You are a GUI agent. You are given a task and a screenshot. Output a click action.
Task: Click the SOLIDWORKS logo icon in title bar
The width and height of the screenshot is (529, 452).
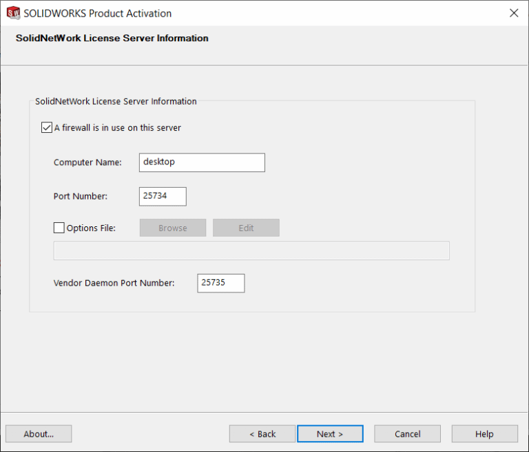(x=13, y=13)
